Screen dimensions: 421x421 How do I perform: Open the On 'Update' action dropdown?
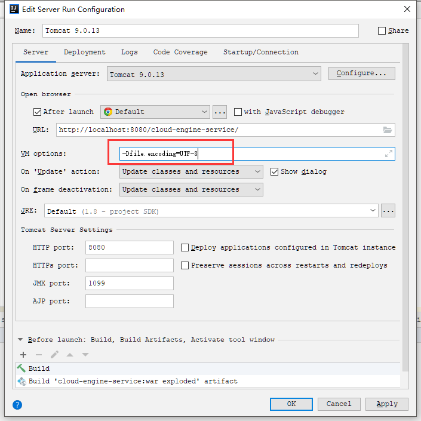pos(191,171)
